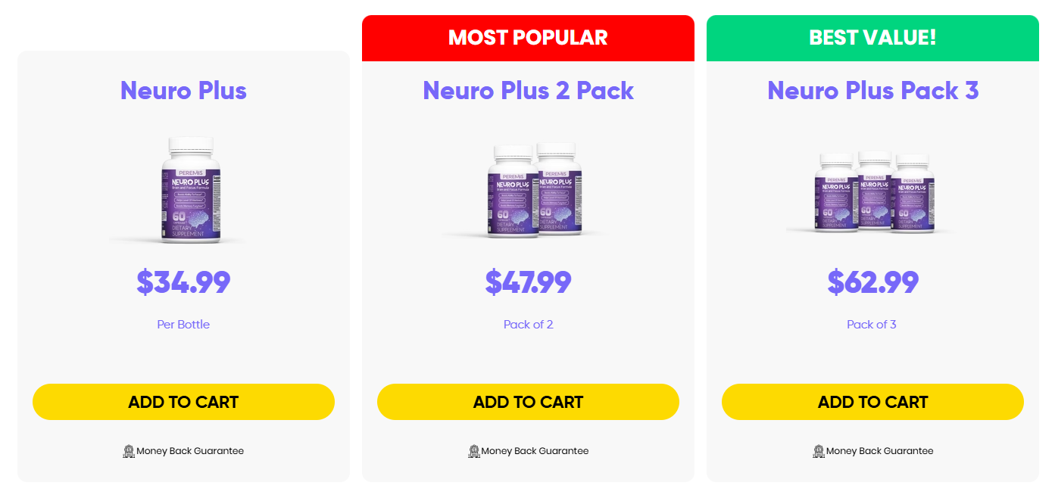Click the Pack of 3 label
Image resolution: width=1055 pixels, height=501 pixels.
click(872, 324)
